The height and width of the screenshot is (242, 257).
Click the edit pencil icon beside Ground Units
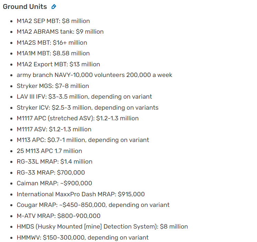pyautogui.click(x=53, y=7)
